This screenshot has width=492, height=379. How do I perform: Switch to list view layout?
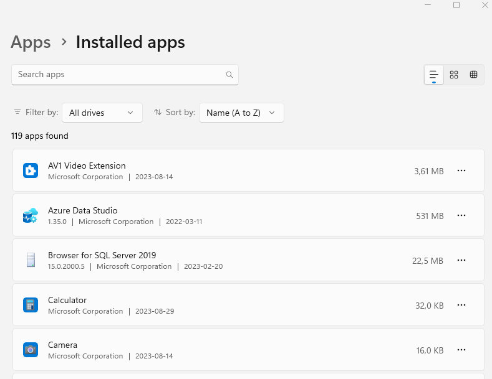click(x=433, y=75)
